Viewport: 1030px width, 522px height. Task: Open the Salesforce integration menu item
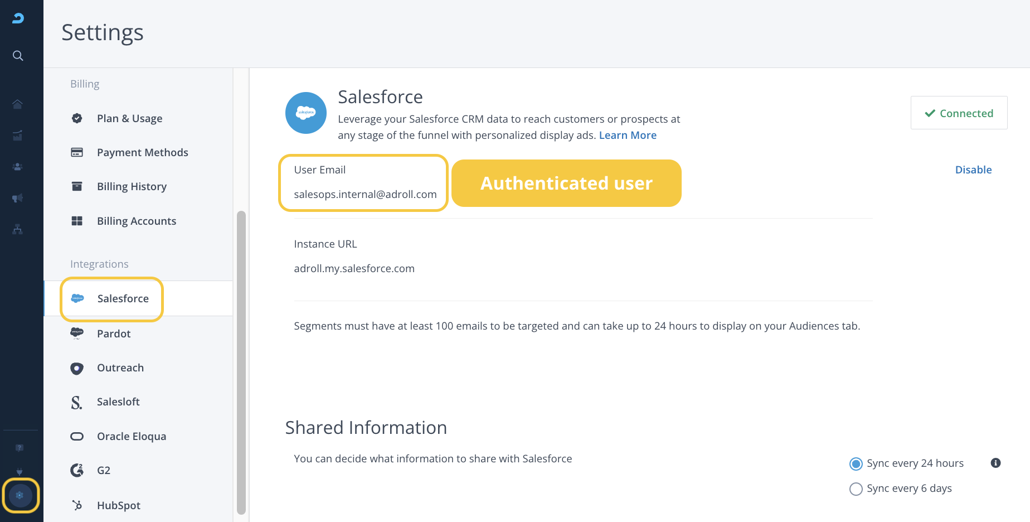(123, 299)
